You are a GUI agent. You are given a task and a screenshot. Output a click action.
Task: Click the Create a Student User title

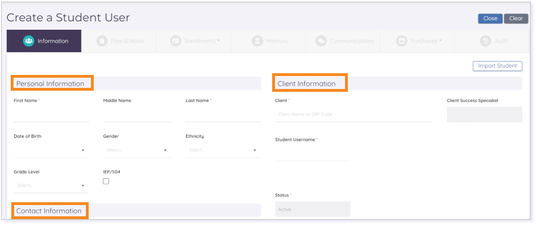[x=68, y=17]
